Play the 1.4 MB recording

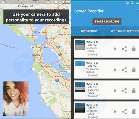(x=115, y=112)
